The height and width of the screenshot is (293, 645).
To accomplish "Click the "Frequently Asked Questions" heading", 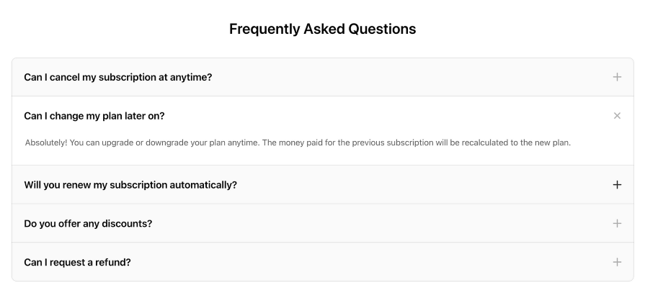I will click(322, 30).
